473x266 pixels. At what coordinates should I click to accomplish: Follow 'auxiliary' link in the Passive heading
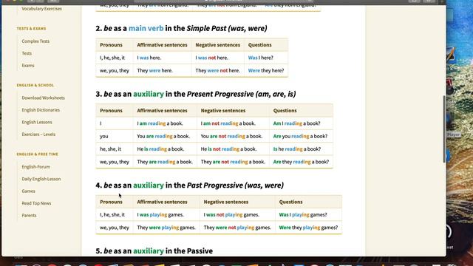[149, 251]
